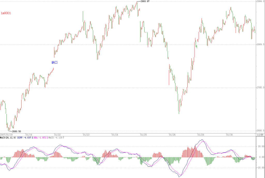Jump to the 01/24 date marker
This screenshot has width=265, height=178.
coord(115,135)
